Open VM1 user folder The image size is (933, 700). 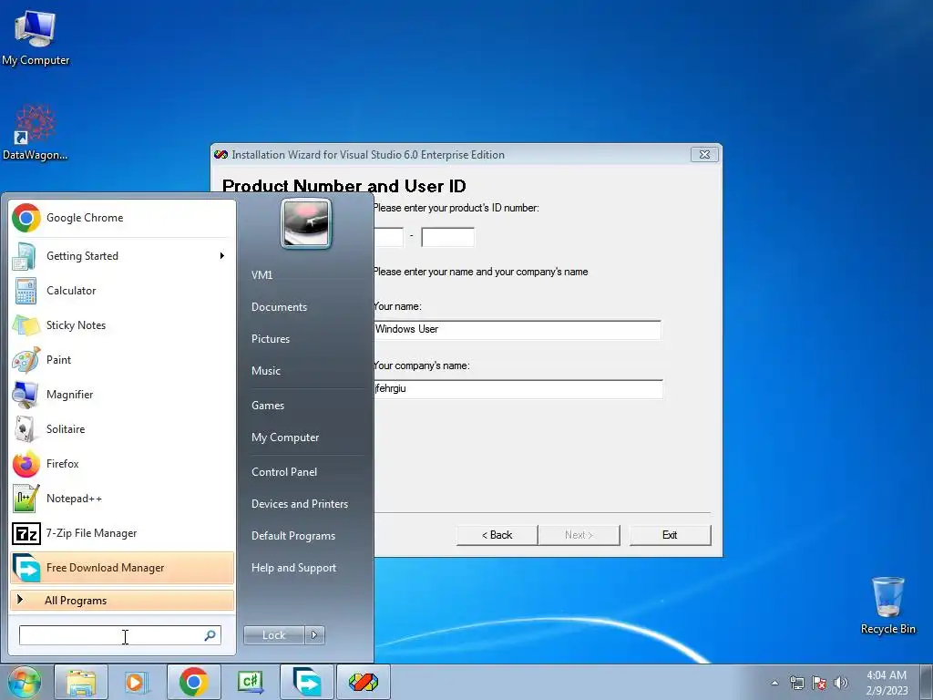coord(261,275)
